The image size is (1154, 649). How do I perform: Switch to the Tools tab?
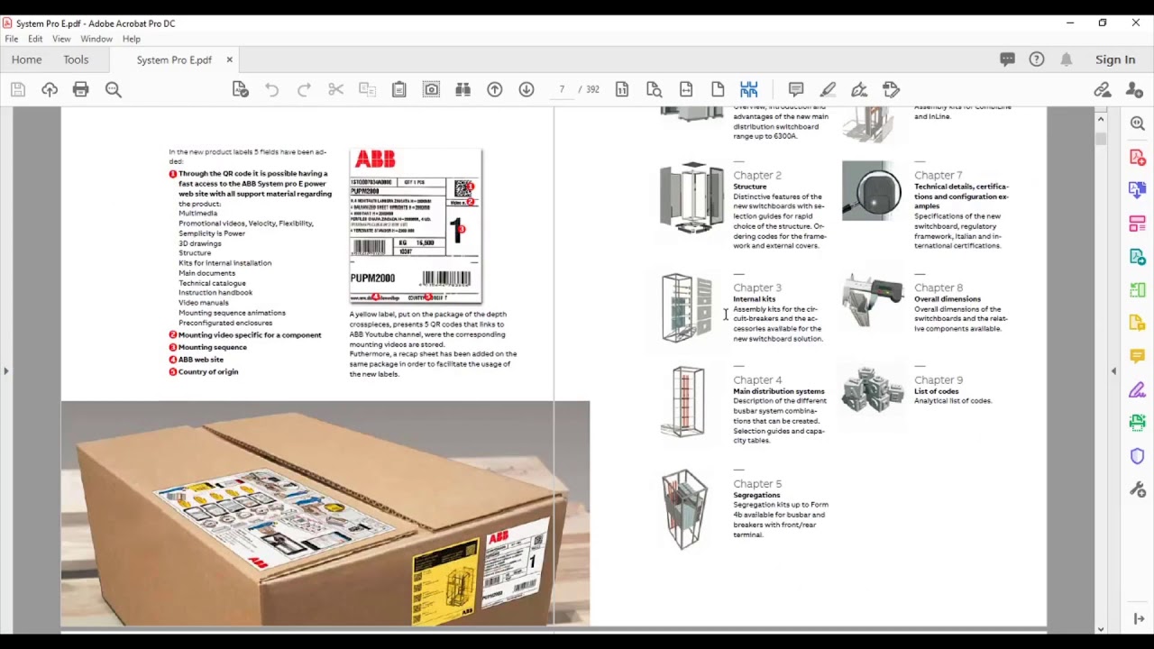(x=76, y=59)
